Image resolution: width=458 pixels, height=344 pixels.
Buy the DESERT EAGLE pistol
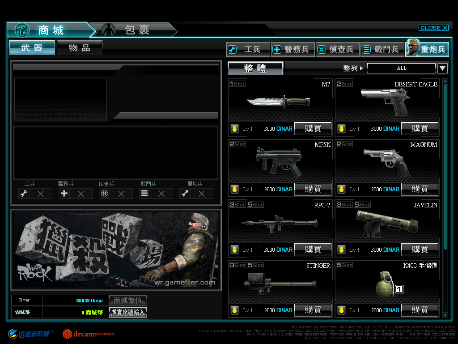[x=420, y=129]
